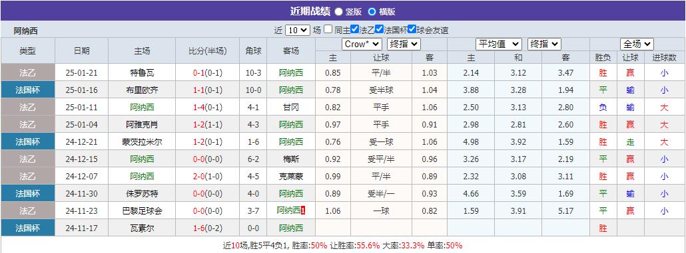The height and width of the screenshot is (253, 686).
Task: Click the 负 result for 25-01-11
Action: (x=603, y=108)
